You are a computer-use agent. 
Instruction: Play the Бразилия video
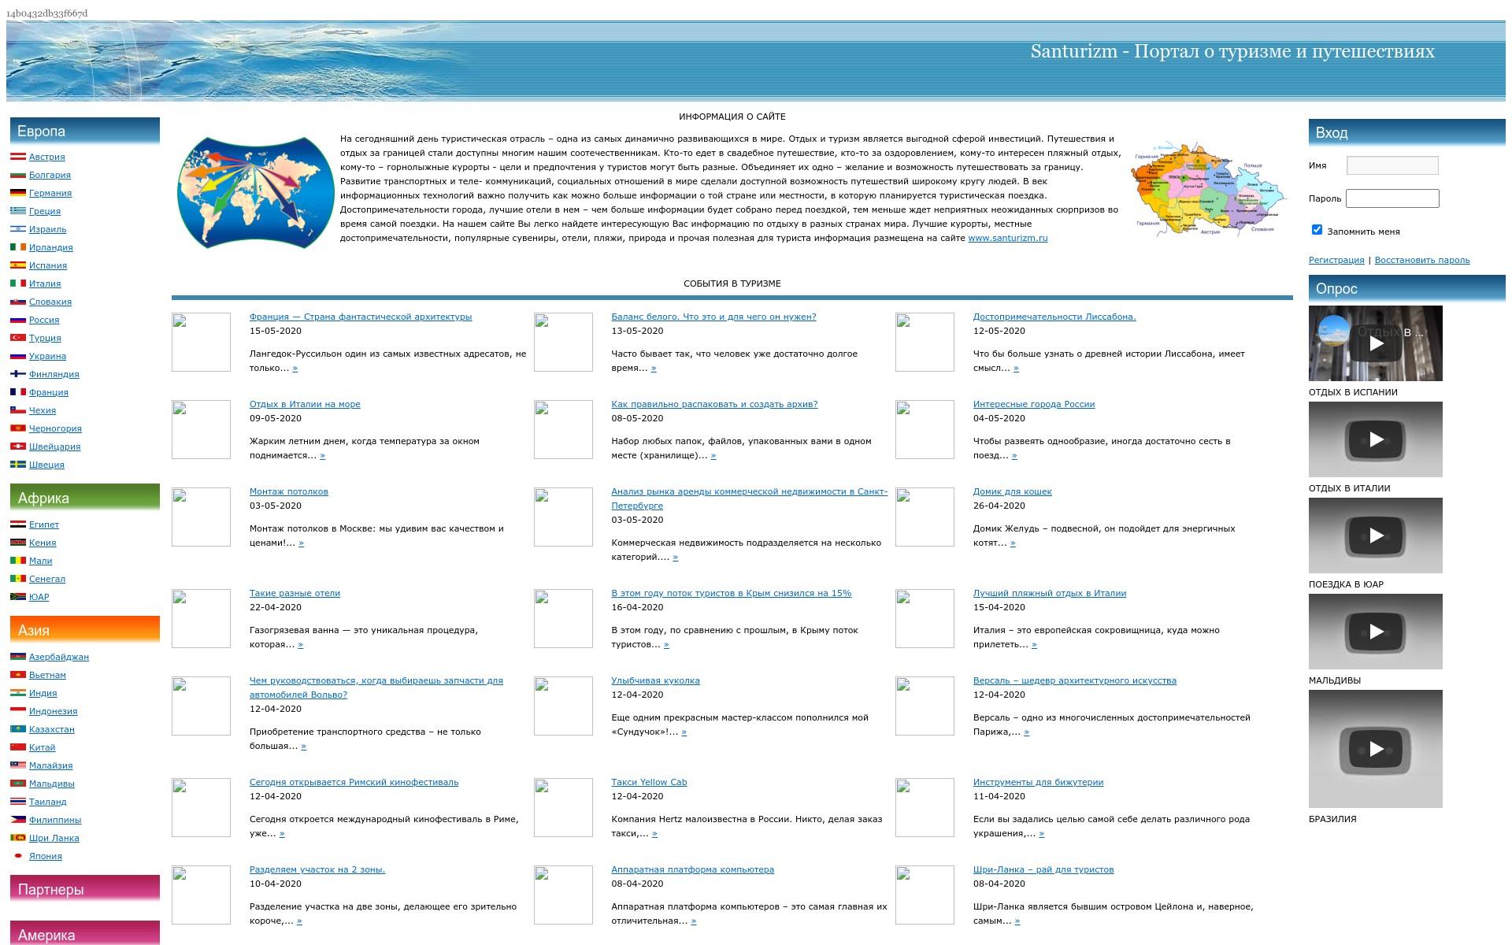1376,749
